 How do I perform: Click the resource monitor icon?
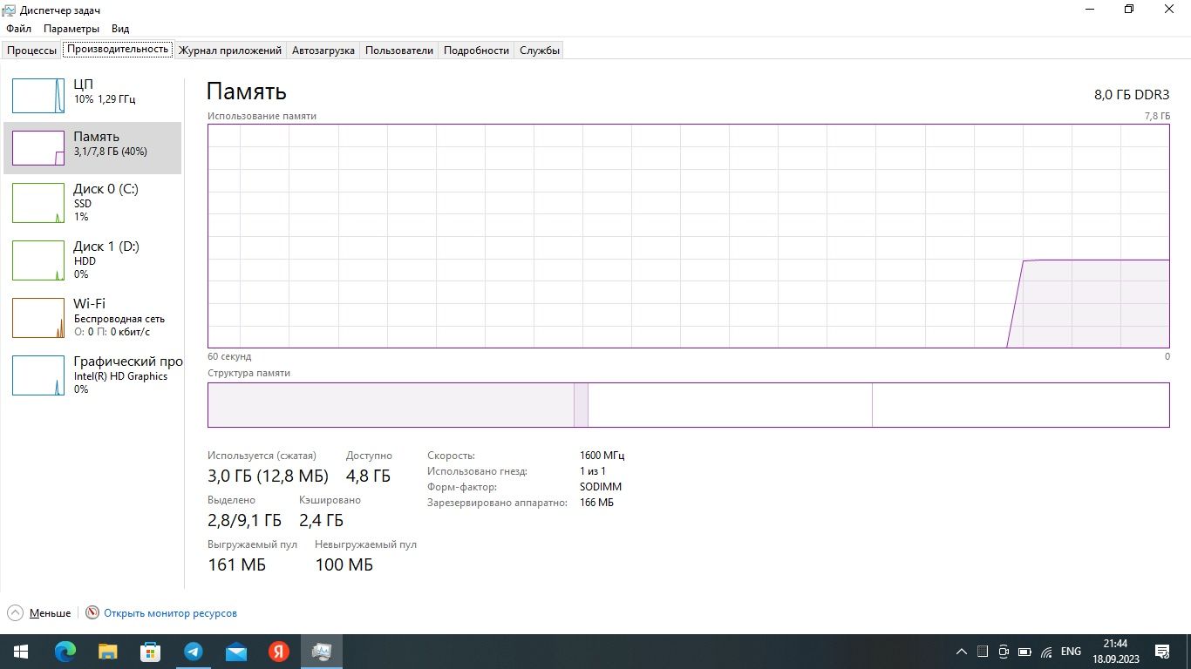[92, 613]
